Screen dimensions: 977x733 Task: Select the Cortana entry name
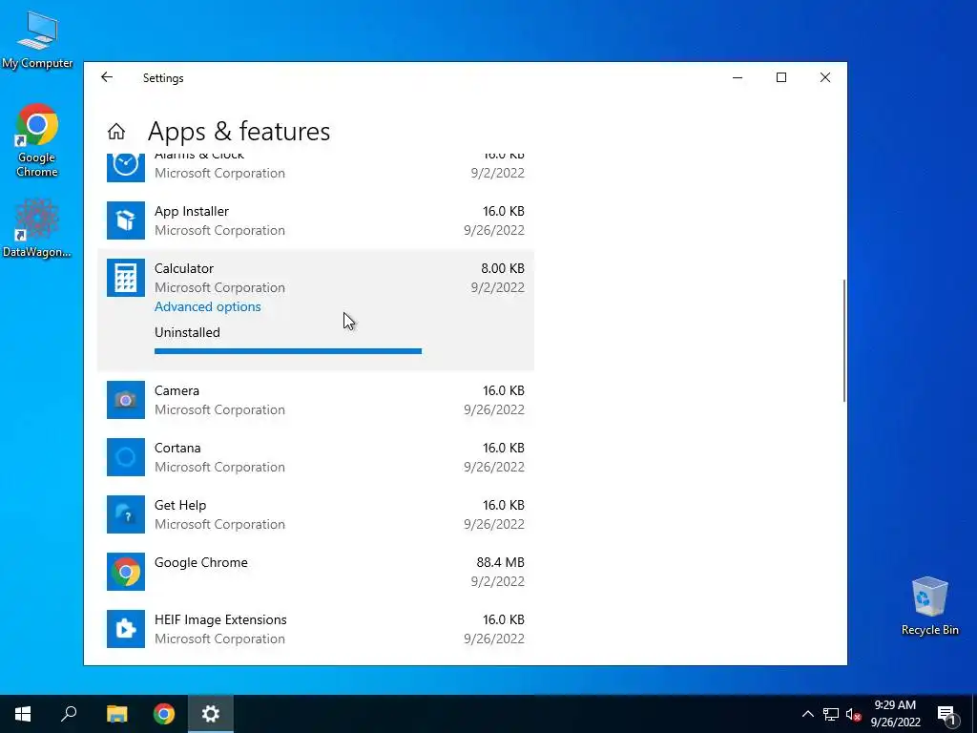(x=177, y=449)
